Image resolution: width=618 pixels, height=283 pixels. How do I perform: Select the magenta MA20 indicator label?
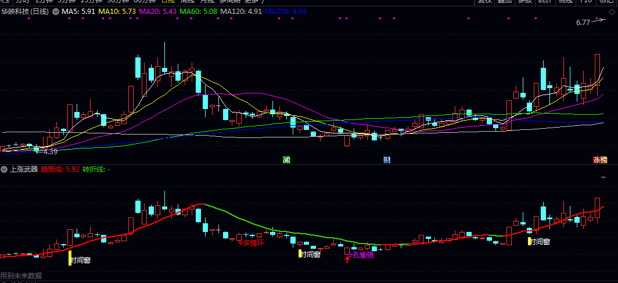[157, 11]
